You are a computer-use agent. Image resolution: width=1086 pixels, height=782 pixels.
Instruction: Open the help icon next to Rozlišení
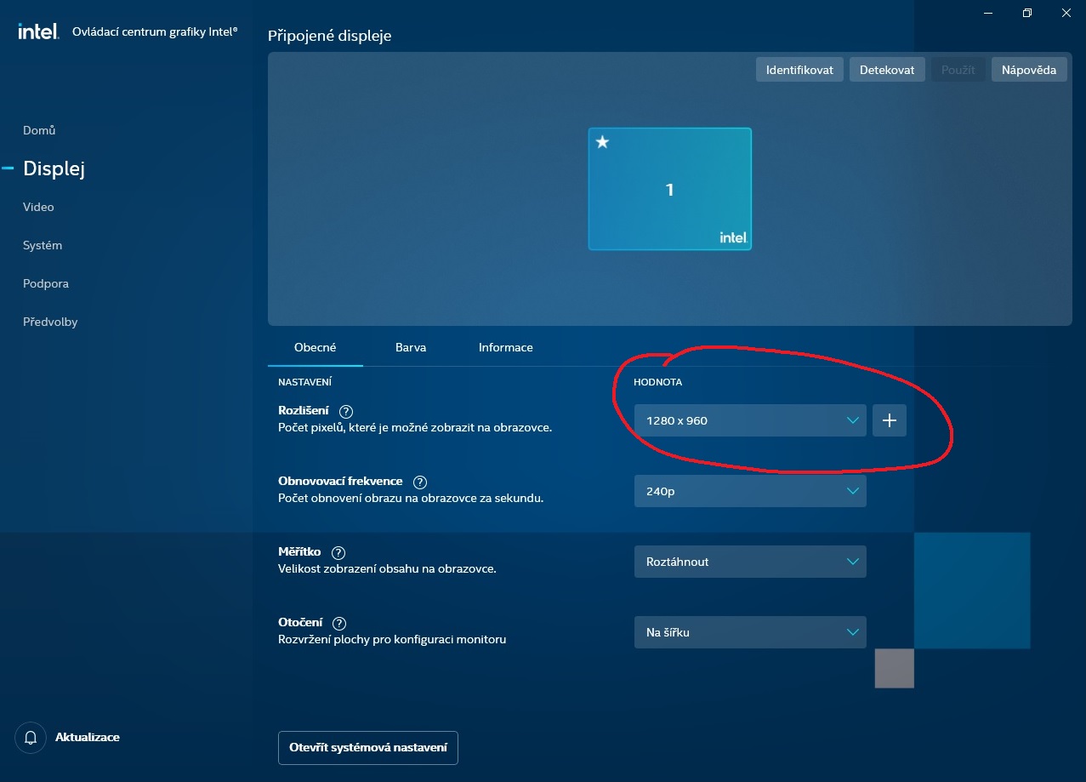(x=345, y=411)
